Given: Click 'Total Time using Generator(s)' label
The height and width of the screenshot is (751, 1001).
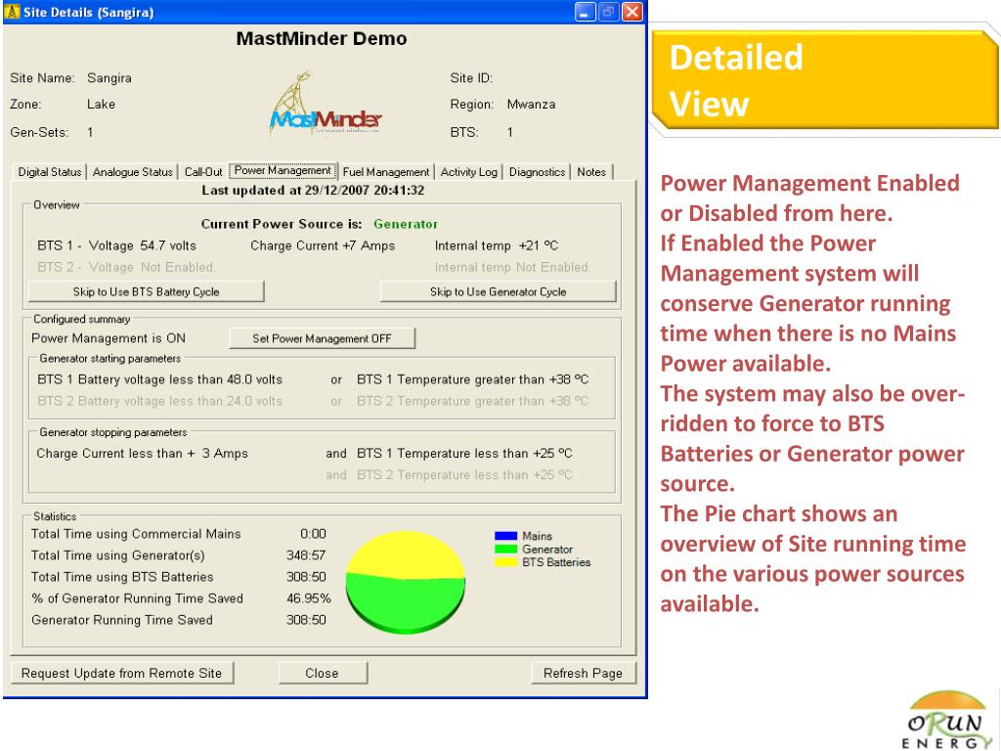Looking at the screenshot, I should pyautogui.click(x=118, y=555).
